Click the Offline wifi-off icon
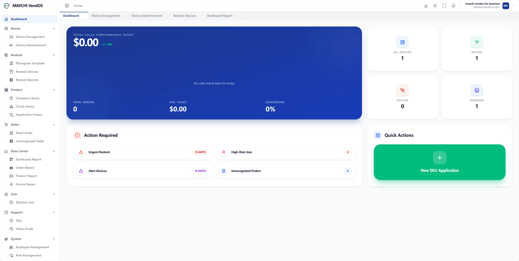This screenshot has height=261, width=519. [403, 90]
